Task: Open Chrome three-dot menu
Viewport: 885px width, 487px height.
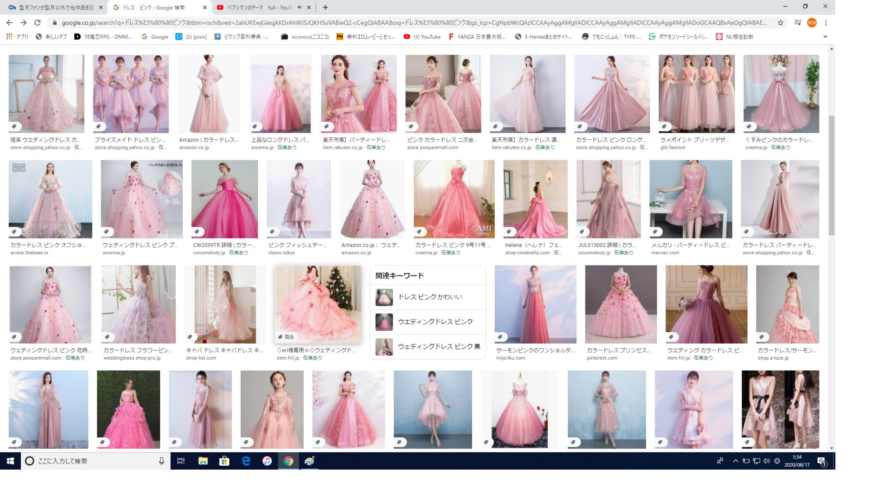Action: [826, 23]
